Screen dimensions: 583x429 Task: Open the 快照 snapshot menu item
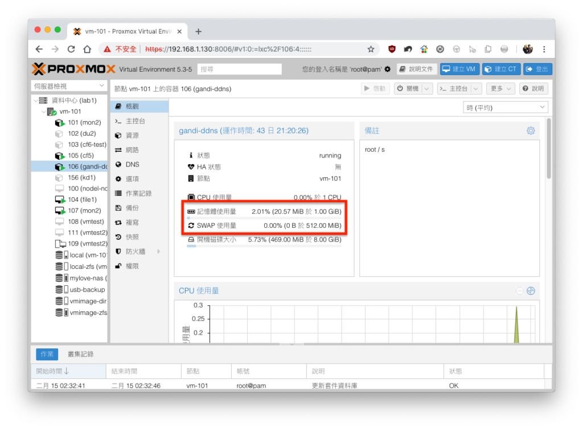(x=139, y=237)
